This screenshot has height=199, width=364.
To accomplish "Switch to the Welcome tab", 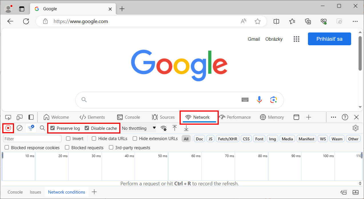I will pyautogui.click(x=56, y=117).
